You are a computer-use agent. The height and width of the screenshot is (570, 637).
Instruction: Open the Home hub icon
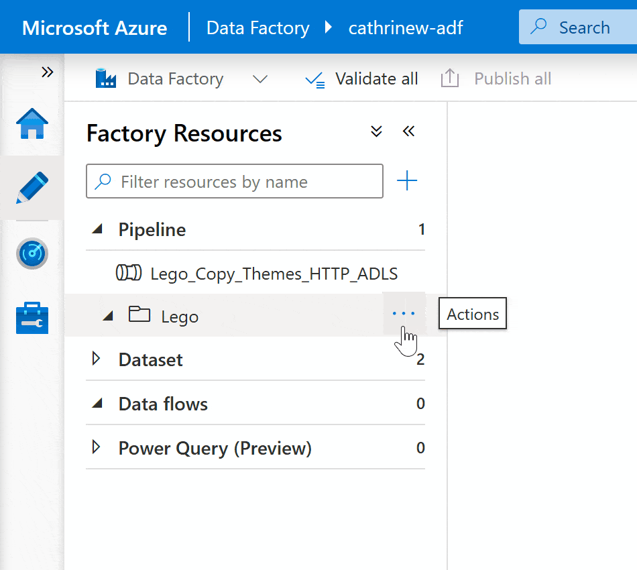click(32, 124)
